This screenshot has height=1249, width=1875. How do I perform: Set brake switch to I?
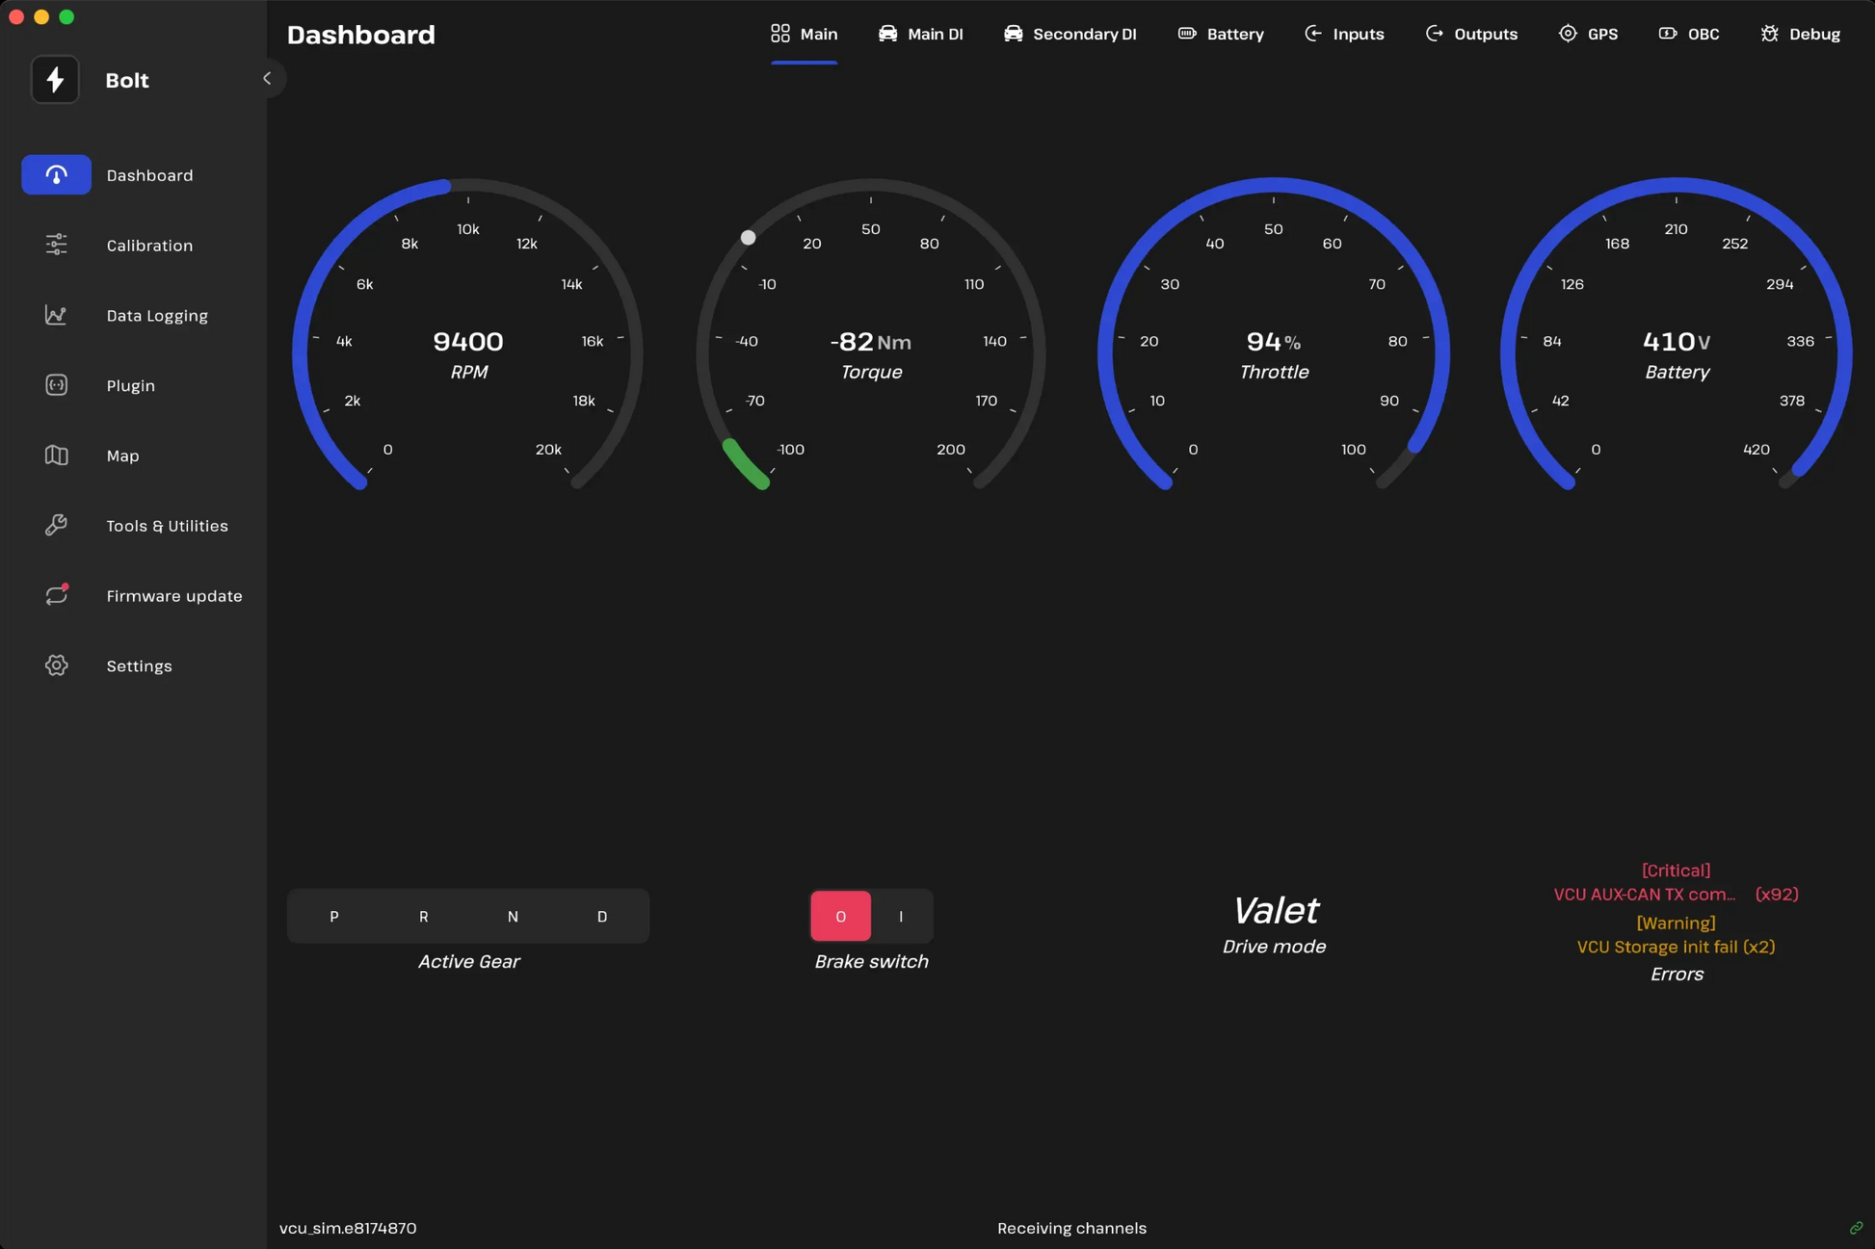coord(901,916)
